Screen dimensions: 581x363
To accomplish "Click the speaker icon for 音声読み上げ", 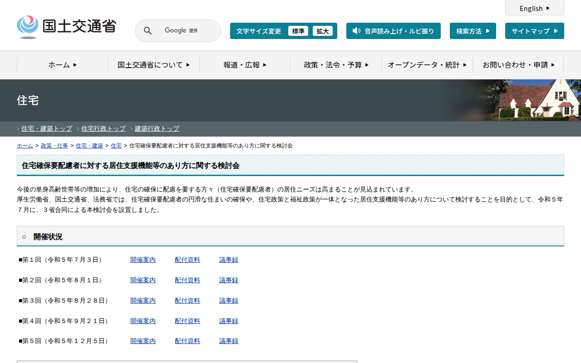I will (x=356, y=31).
